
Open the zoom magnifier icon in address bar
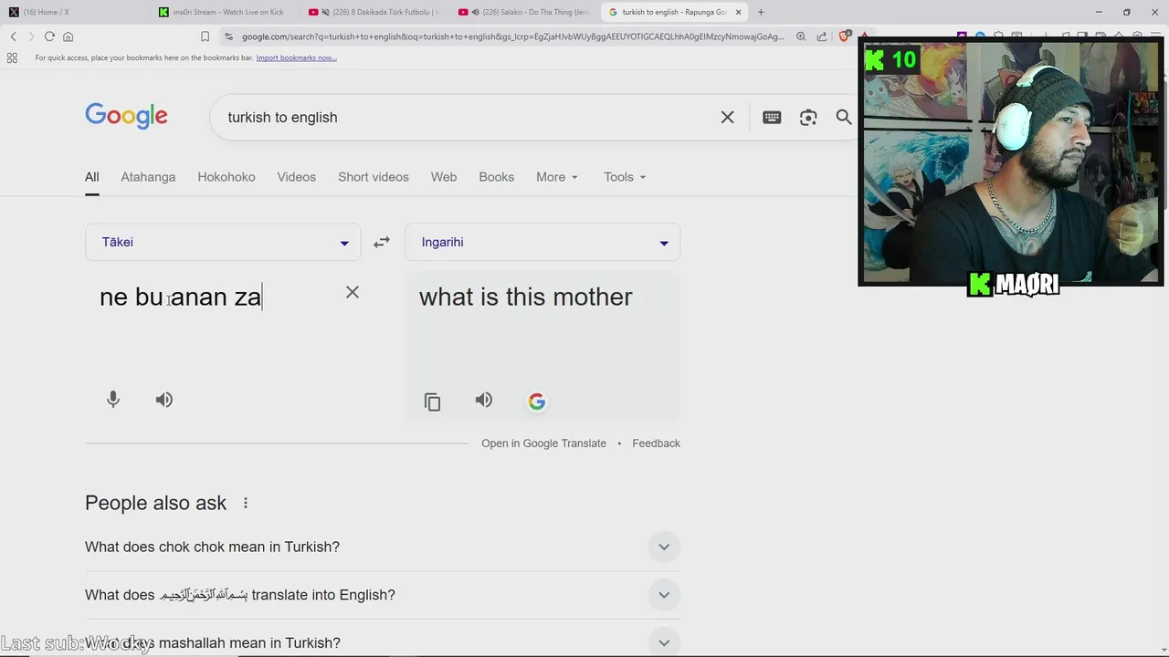point(801,36)
